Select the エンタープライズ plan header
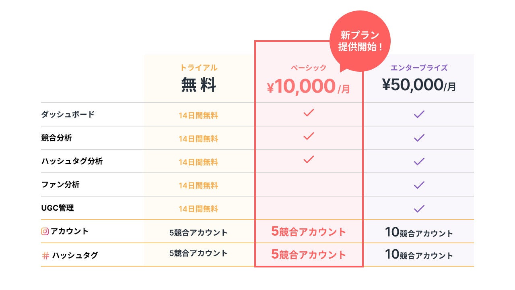 (419, 68)
